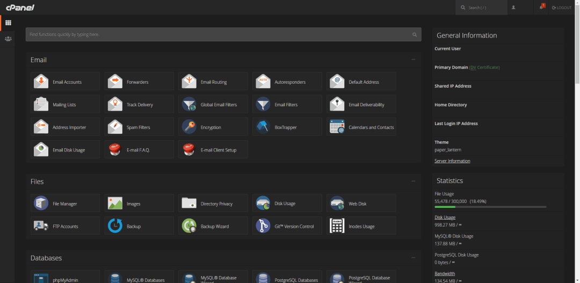The height and width of the screenshot is (283, 580).
Task: Collapse the Files section
Action: click(x=413, y=182)
